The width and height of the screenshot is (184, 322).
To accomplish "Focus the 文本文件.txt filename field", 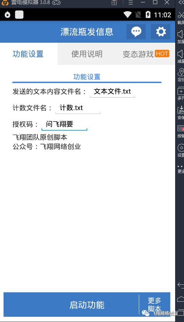I will (x=112, y=92).
